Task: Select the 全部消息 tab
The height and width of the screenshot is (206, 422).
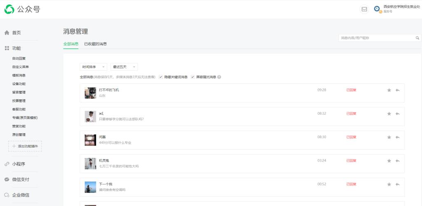Action: tap(70, 44)
